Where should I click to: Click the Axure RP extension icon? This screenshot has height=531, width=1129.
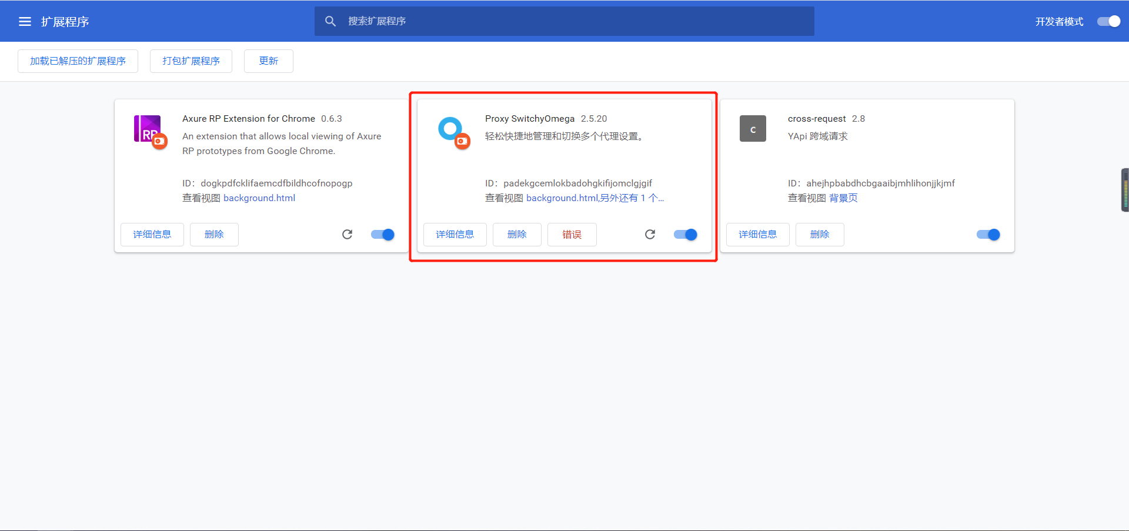point(147,128)
